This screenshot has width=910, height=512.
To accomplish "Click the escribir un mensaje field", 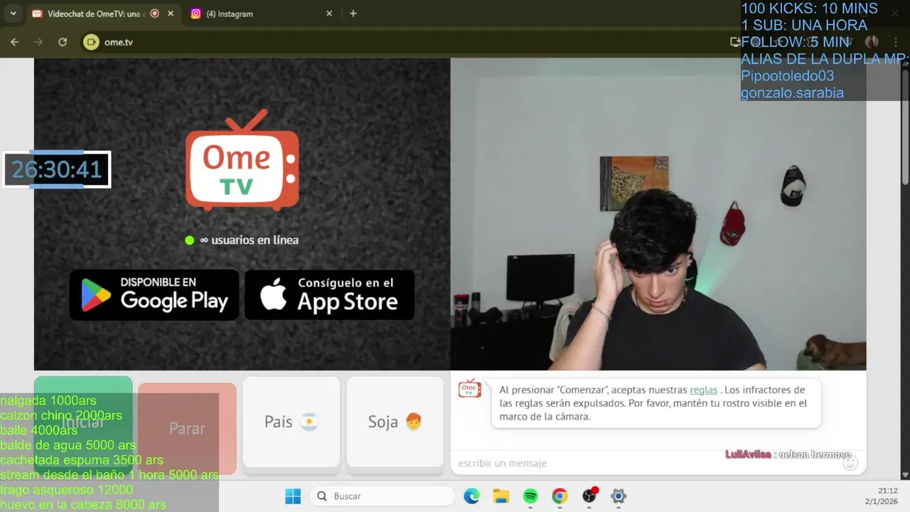I will pyautogui.click(x=647, y=463).
